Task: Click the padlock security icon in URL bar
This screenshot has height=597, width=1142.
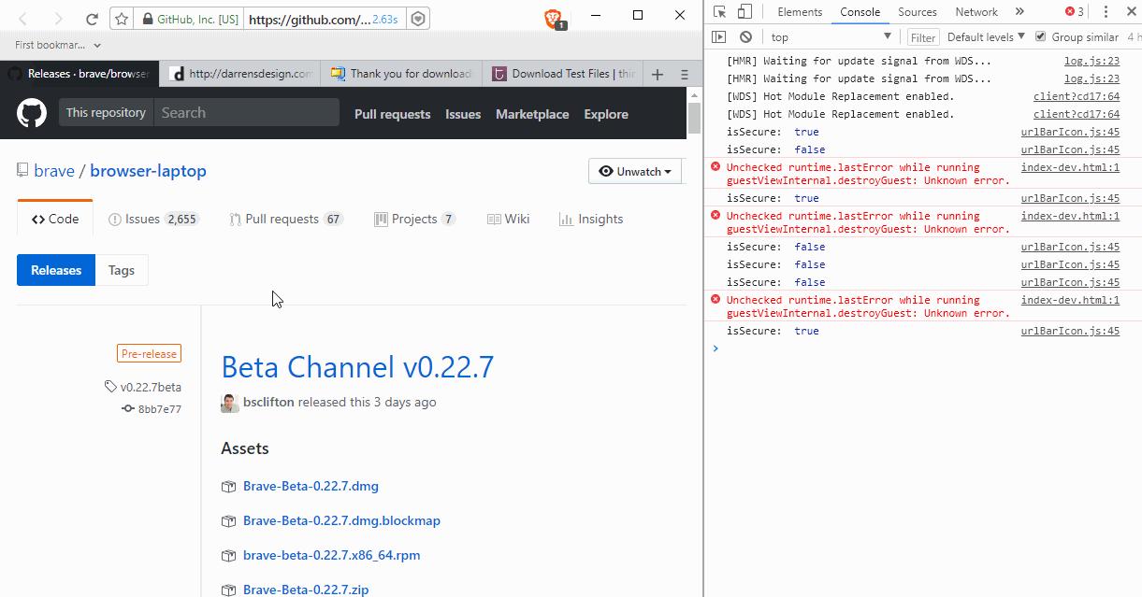Action: tap(147, 19)
